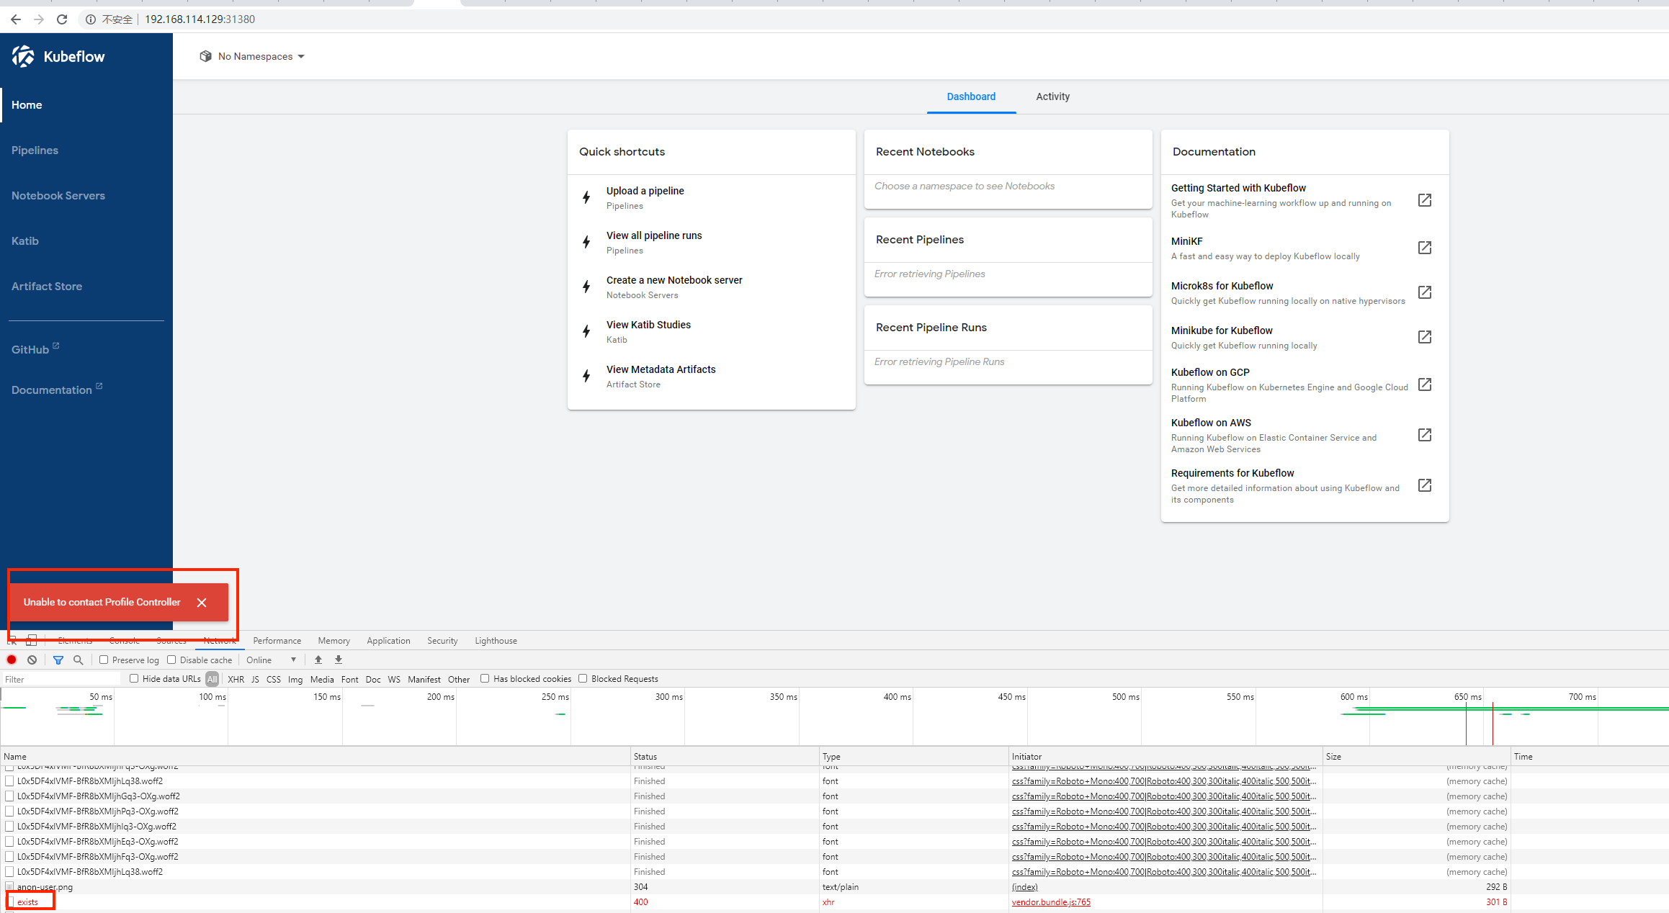Stop network recording with the red record icon
1669x913 pixels.
(x=12, y=660)
